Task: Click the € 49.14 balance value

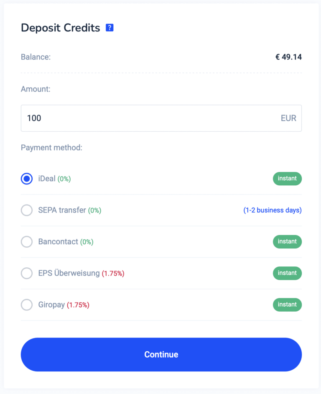Action: [x=288, y=57]
